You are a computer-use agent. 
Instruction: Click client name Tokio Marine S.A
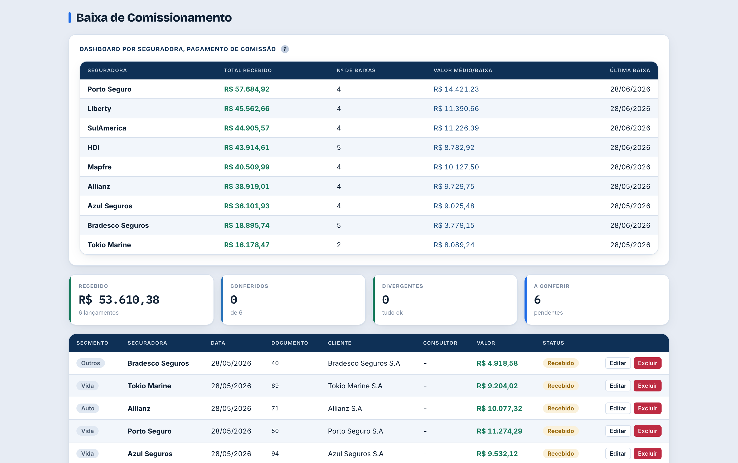[355, 386]
